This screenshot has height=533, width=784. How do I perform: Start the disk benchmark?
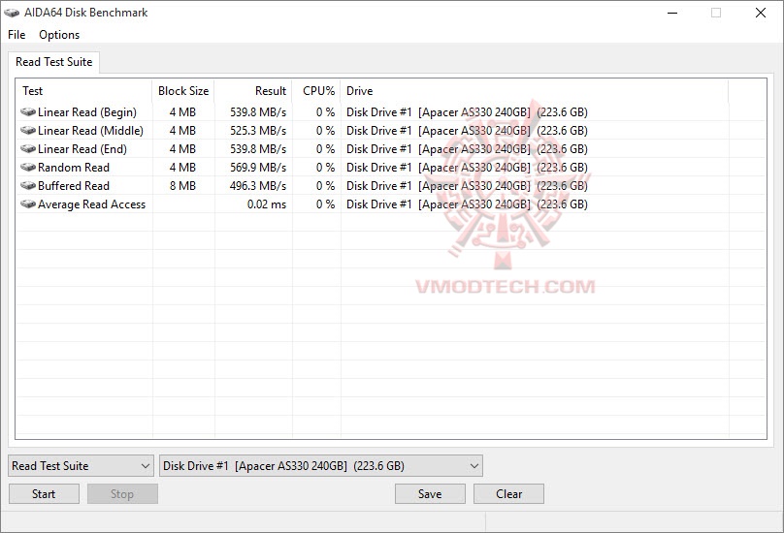44,493
